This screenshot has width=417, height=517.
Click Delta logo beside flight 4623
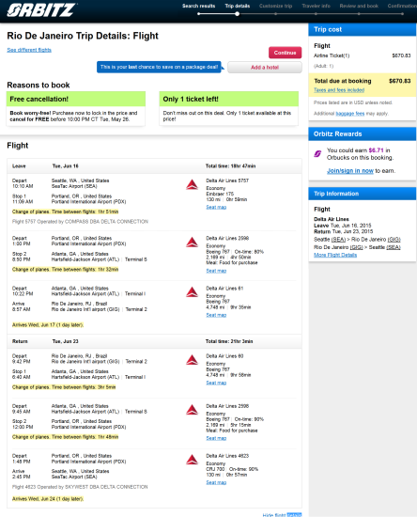192,460
